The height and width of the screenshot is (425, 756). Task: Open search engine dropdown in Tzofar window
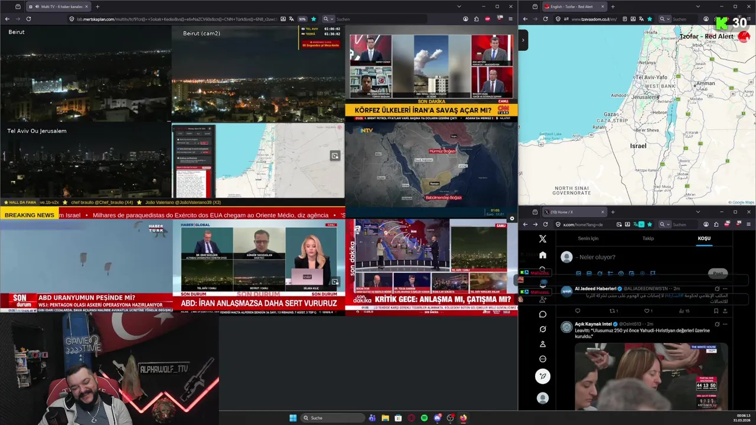(665, 19)
